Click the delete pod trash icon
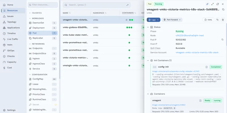227x113 pixels. coord(223,20)
